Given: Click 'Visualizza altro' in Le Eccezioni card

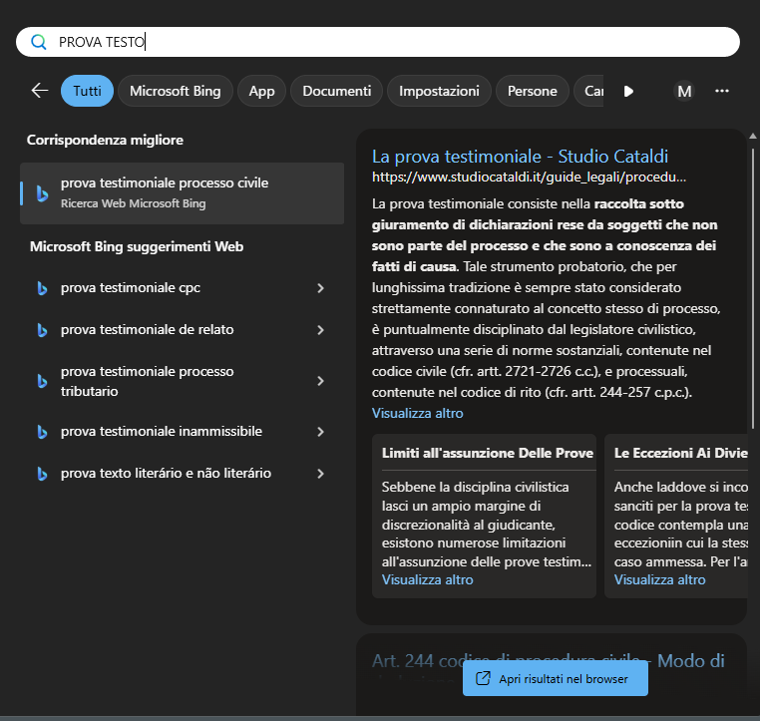Looking at the screenshot, I should pyautogui.click(x=659, y=580).
